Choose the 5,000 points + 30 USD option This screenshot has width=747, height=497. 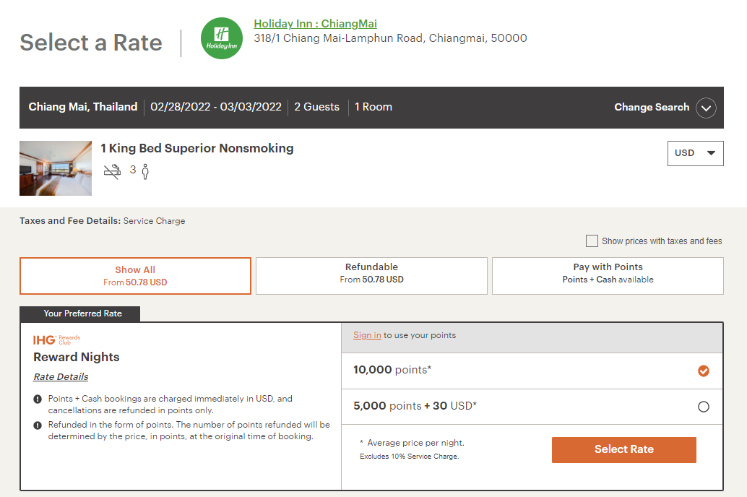[703, 406]
